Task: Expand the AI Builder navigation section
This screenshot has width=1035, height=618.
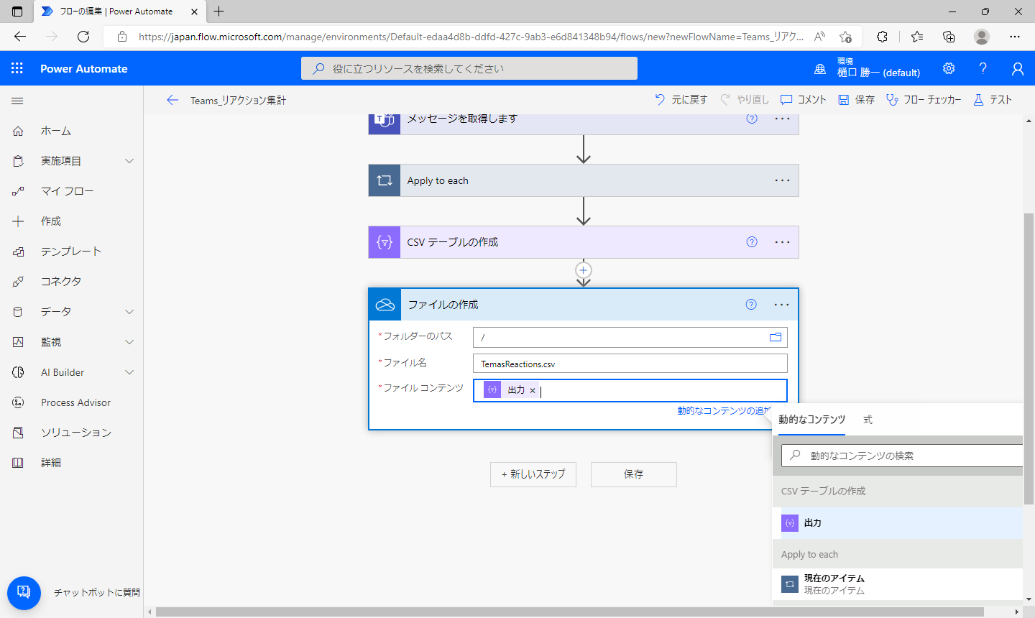Action: click(129, 372)
